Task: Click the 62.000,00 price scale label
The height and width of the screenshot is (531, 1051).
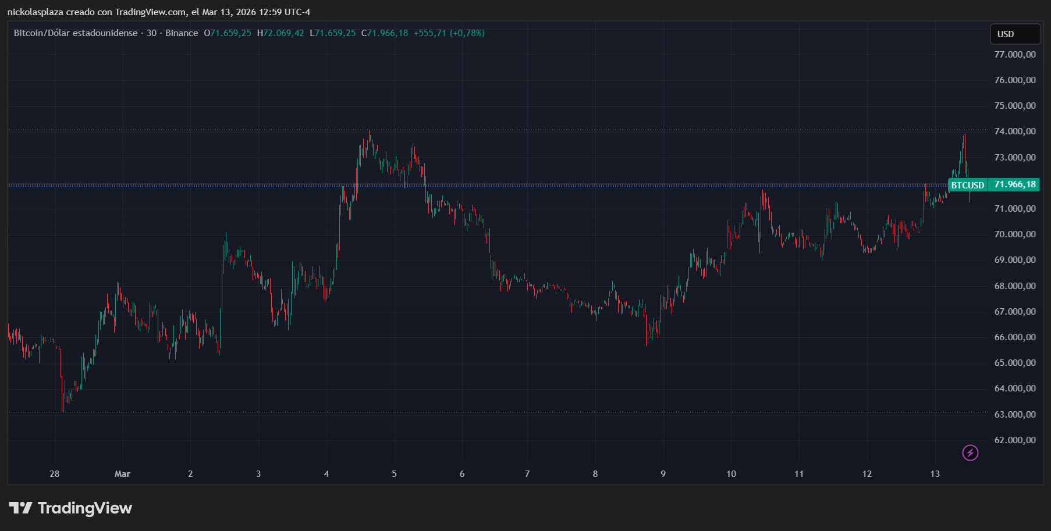Action: 1015,440
